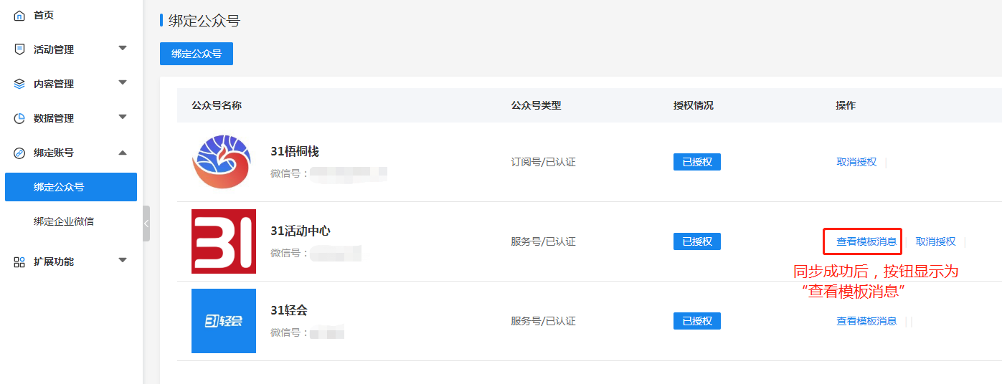Open 查看模板消息 for 31活动中心
The image size is (1002, 384).
click(866, 241)
